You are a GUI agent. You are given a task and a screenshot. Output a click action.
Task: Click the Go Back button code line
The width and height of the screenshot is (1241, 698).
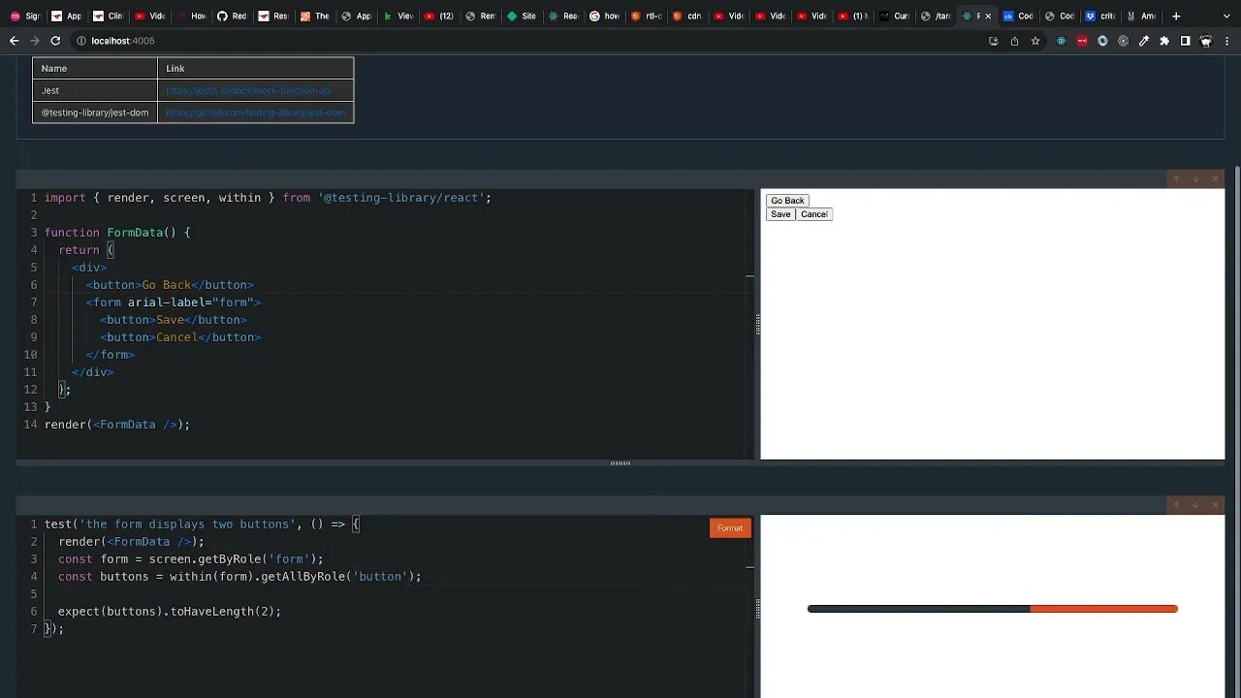(170, 285)
